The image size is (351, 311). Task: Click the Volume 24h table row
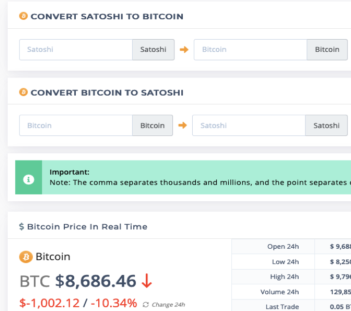coord(291,292)
